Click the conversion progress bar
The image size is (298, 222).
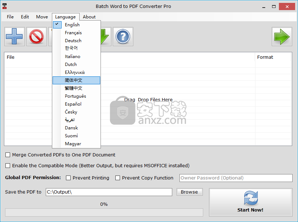[x=104, y=213]
